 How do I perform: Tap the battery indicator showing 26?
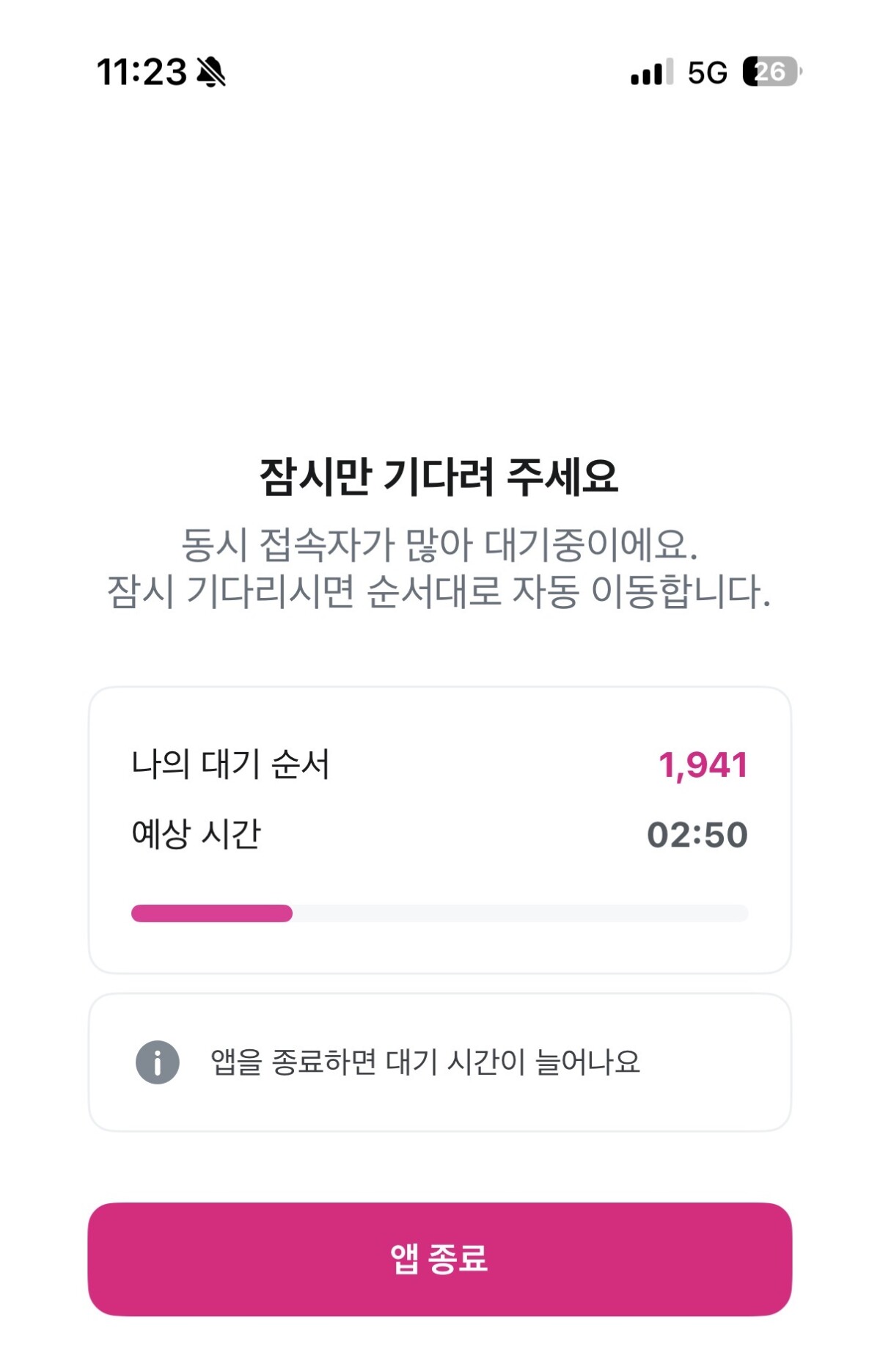pyautogui.click(x=771, y=72)
